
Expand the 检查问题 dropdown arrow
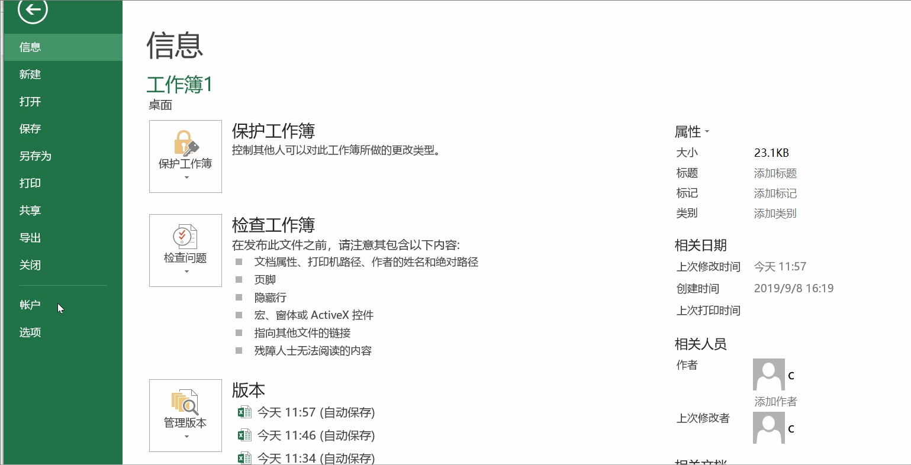(x=185, y=271)
